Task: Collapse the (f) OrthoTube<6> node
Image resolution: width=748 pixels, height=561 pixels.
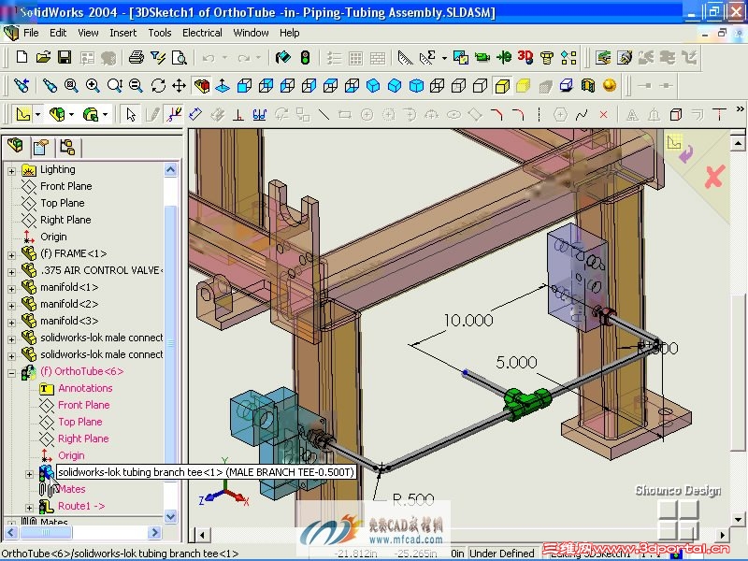Action: [x=11, y=373]
